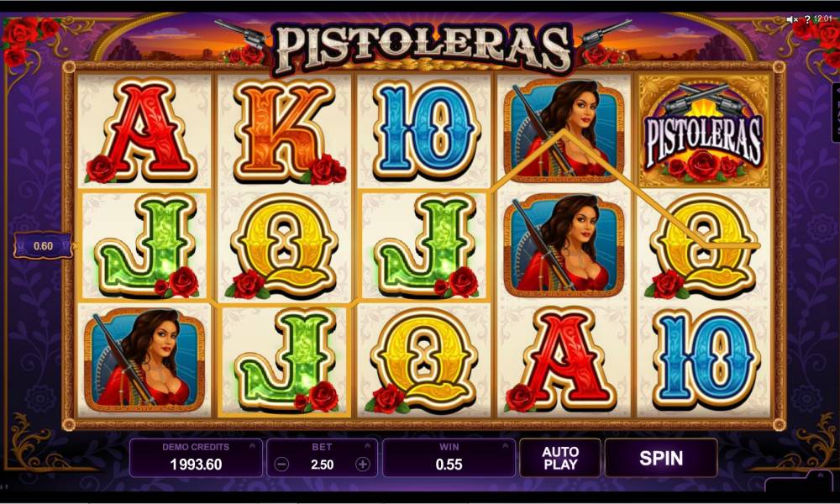840x504 pixels.
Task: Click the 0.60 payline win tag
Action: pos(43,246)
